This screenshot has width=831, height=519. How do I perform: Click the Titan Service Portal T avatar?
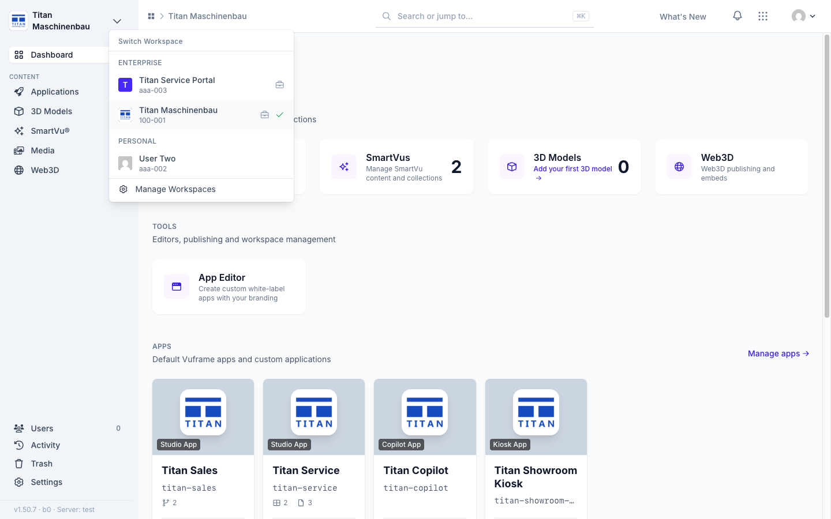click(125, 85)
